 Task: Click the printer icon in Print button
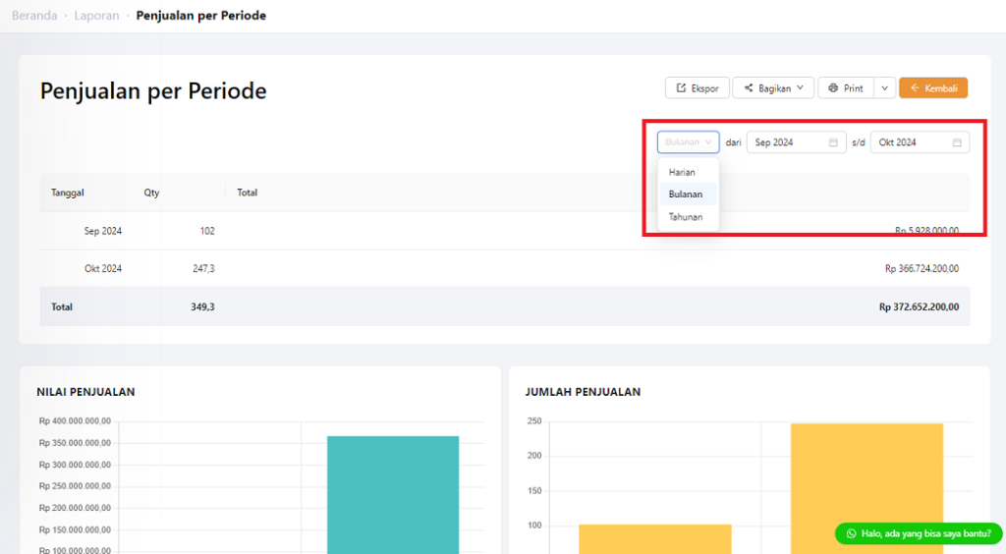pos(833,87)
